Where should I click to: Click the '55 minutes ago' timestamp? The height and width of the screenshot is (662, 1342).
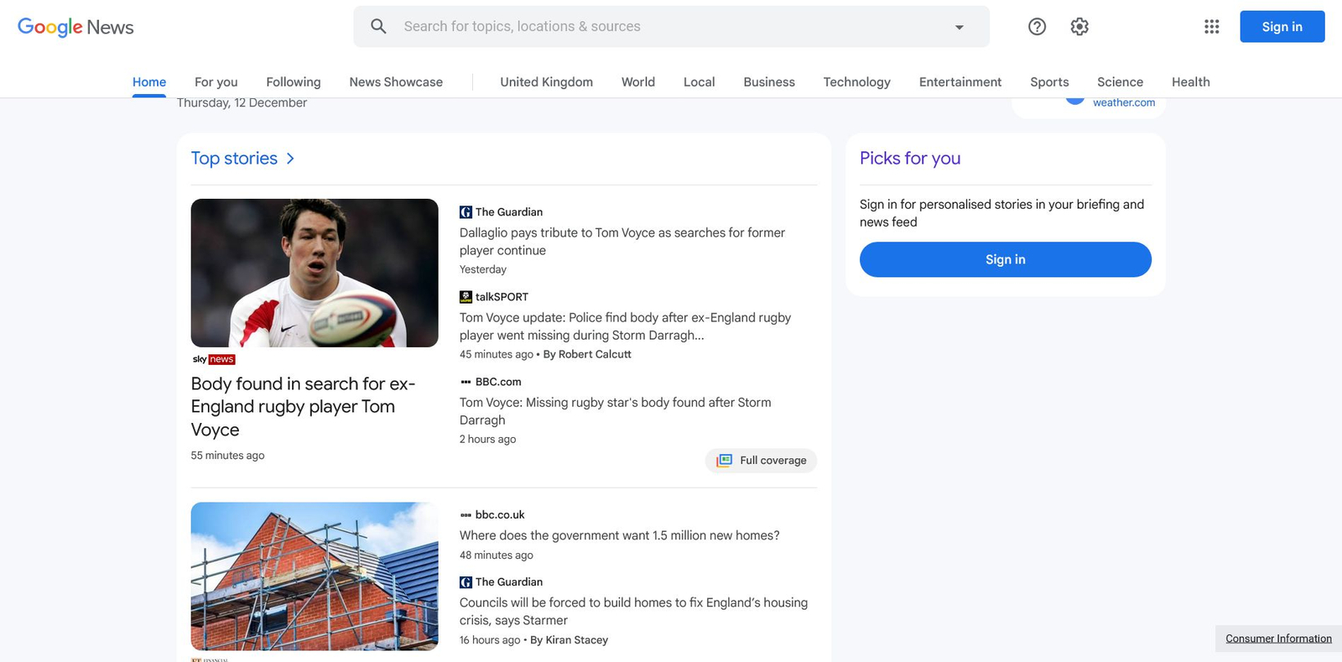click(227, 456)
